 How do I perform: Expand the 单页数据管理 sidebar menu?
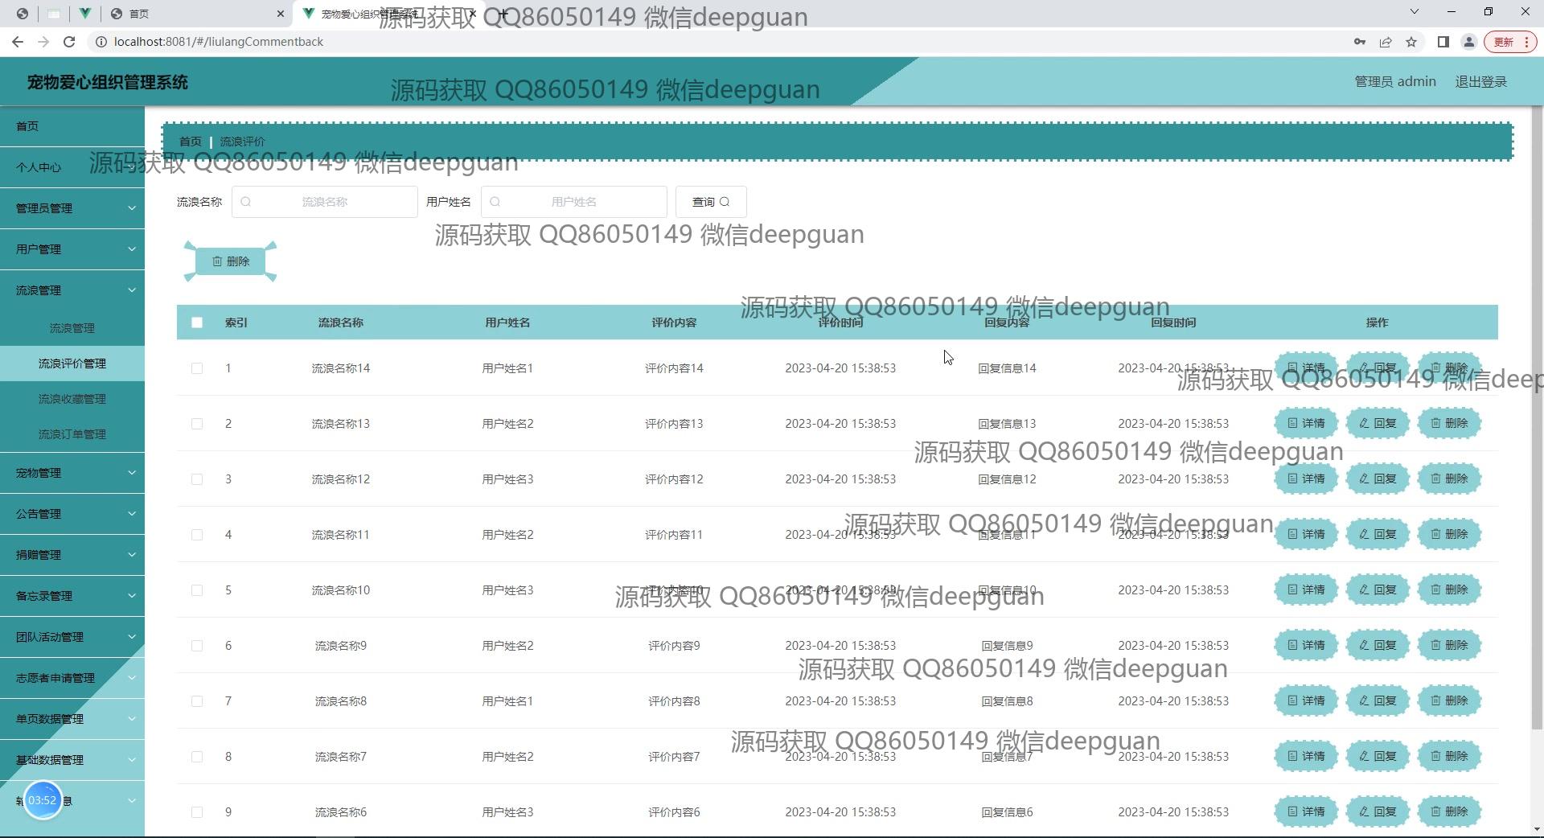pos(72,719)
